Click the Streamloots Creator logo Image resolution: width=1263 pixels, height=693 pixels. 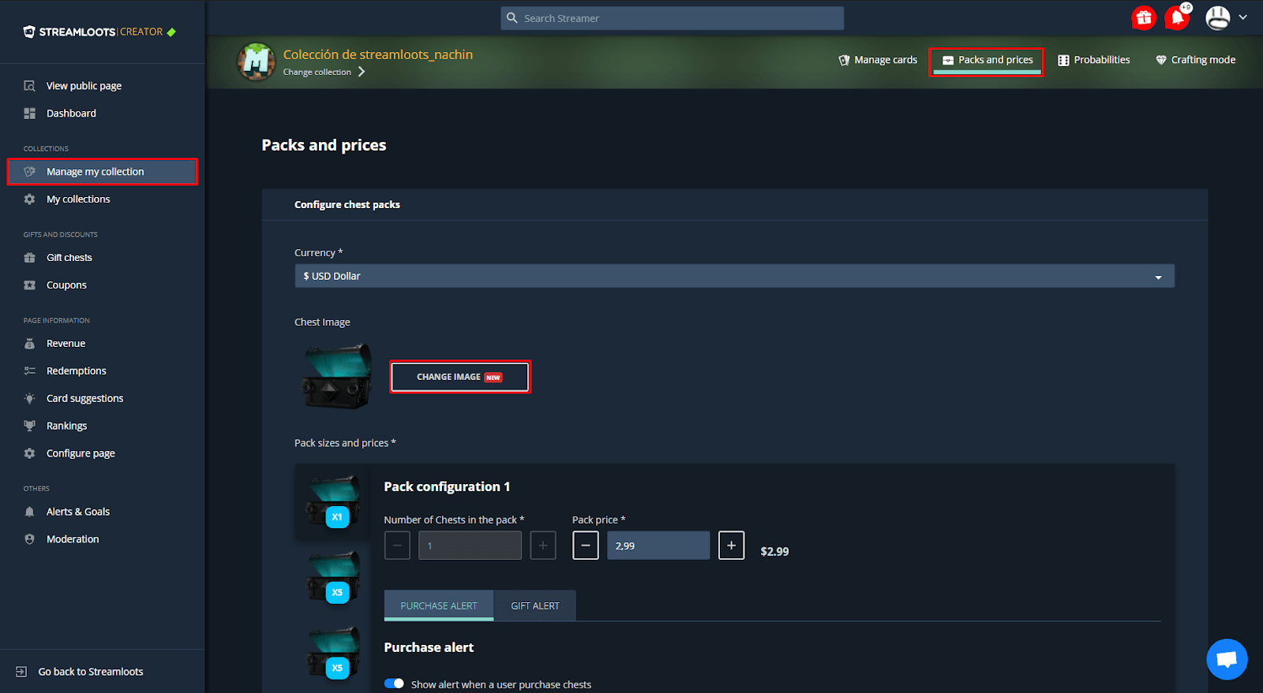pos(99,32)
